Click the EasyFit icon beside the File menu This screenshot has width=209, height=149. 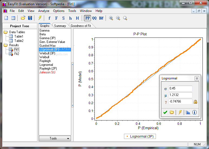5,11
